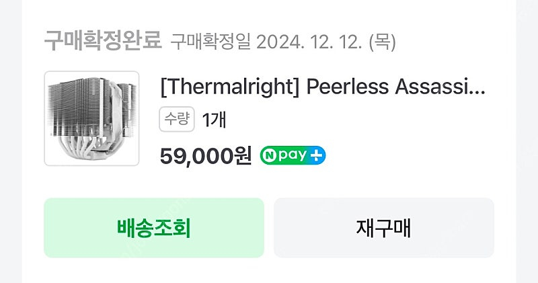Click the green Npay badge

pyautogui.click(x=293, y=156)
